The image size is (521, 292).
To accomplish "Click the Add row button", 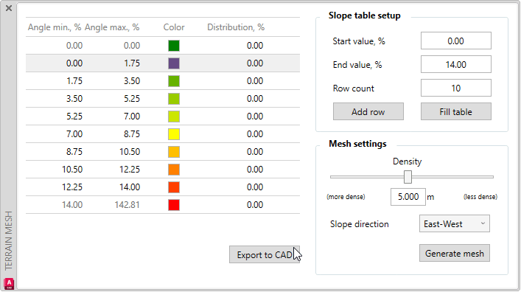I will (368, 111).
